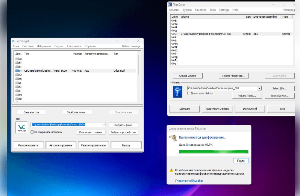Click 'Encryption algorithm' column header in TrueCrypt
300x196 pixels.
click(266, 17)
